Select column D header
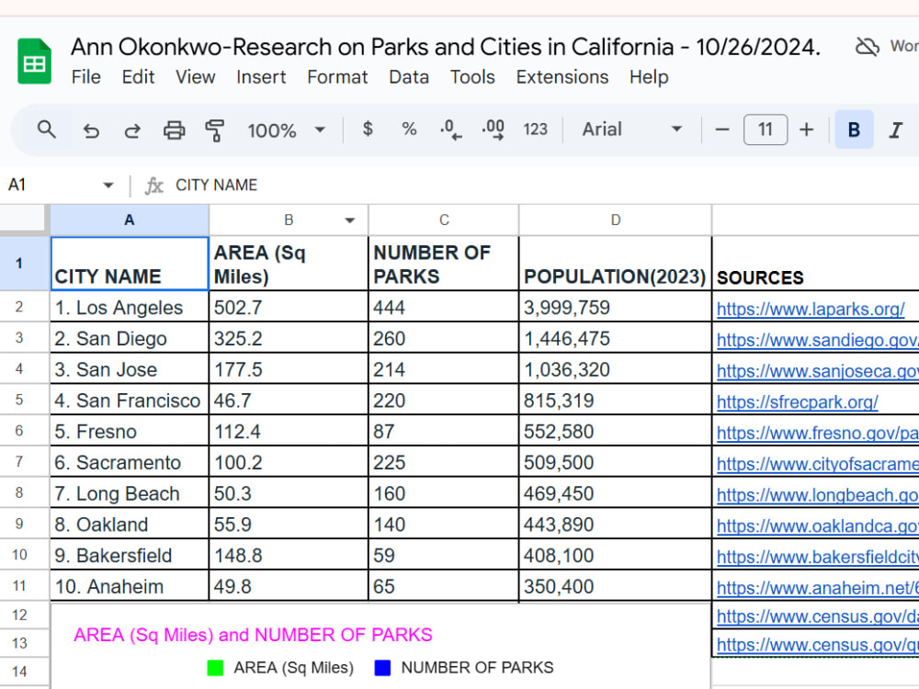This screenshot has height=689, width=919. pyautogui.click(x=616, y=220)
